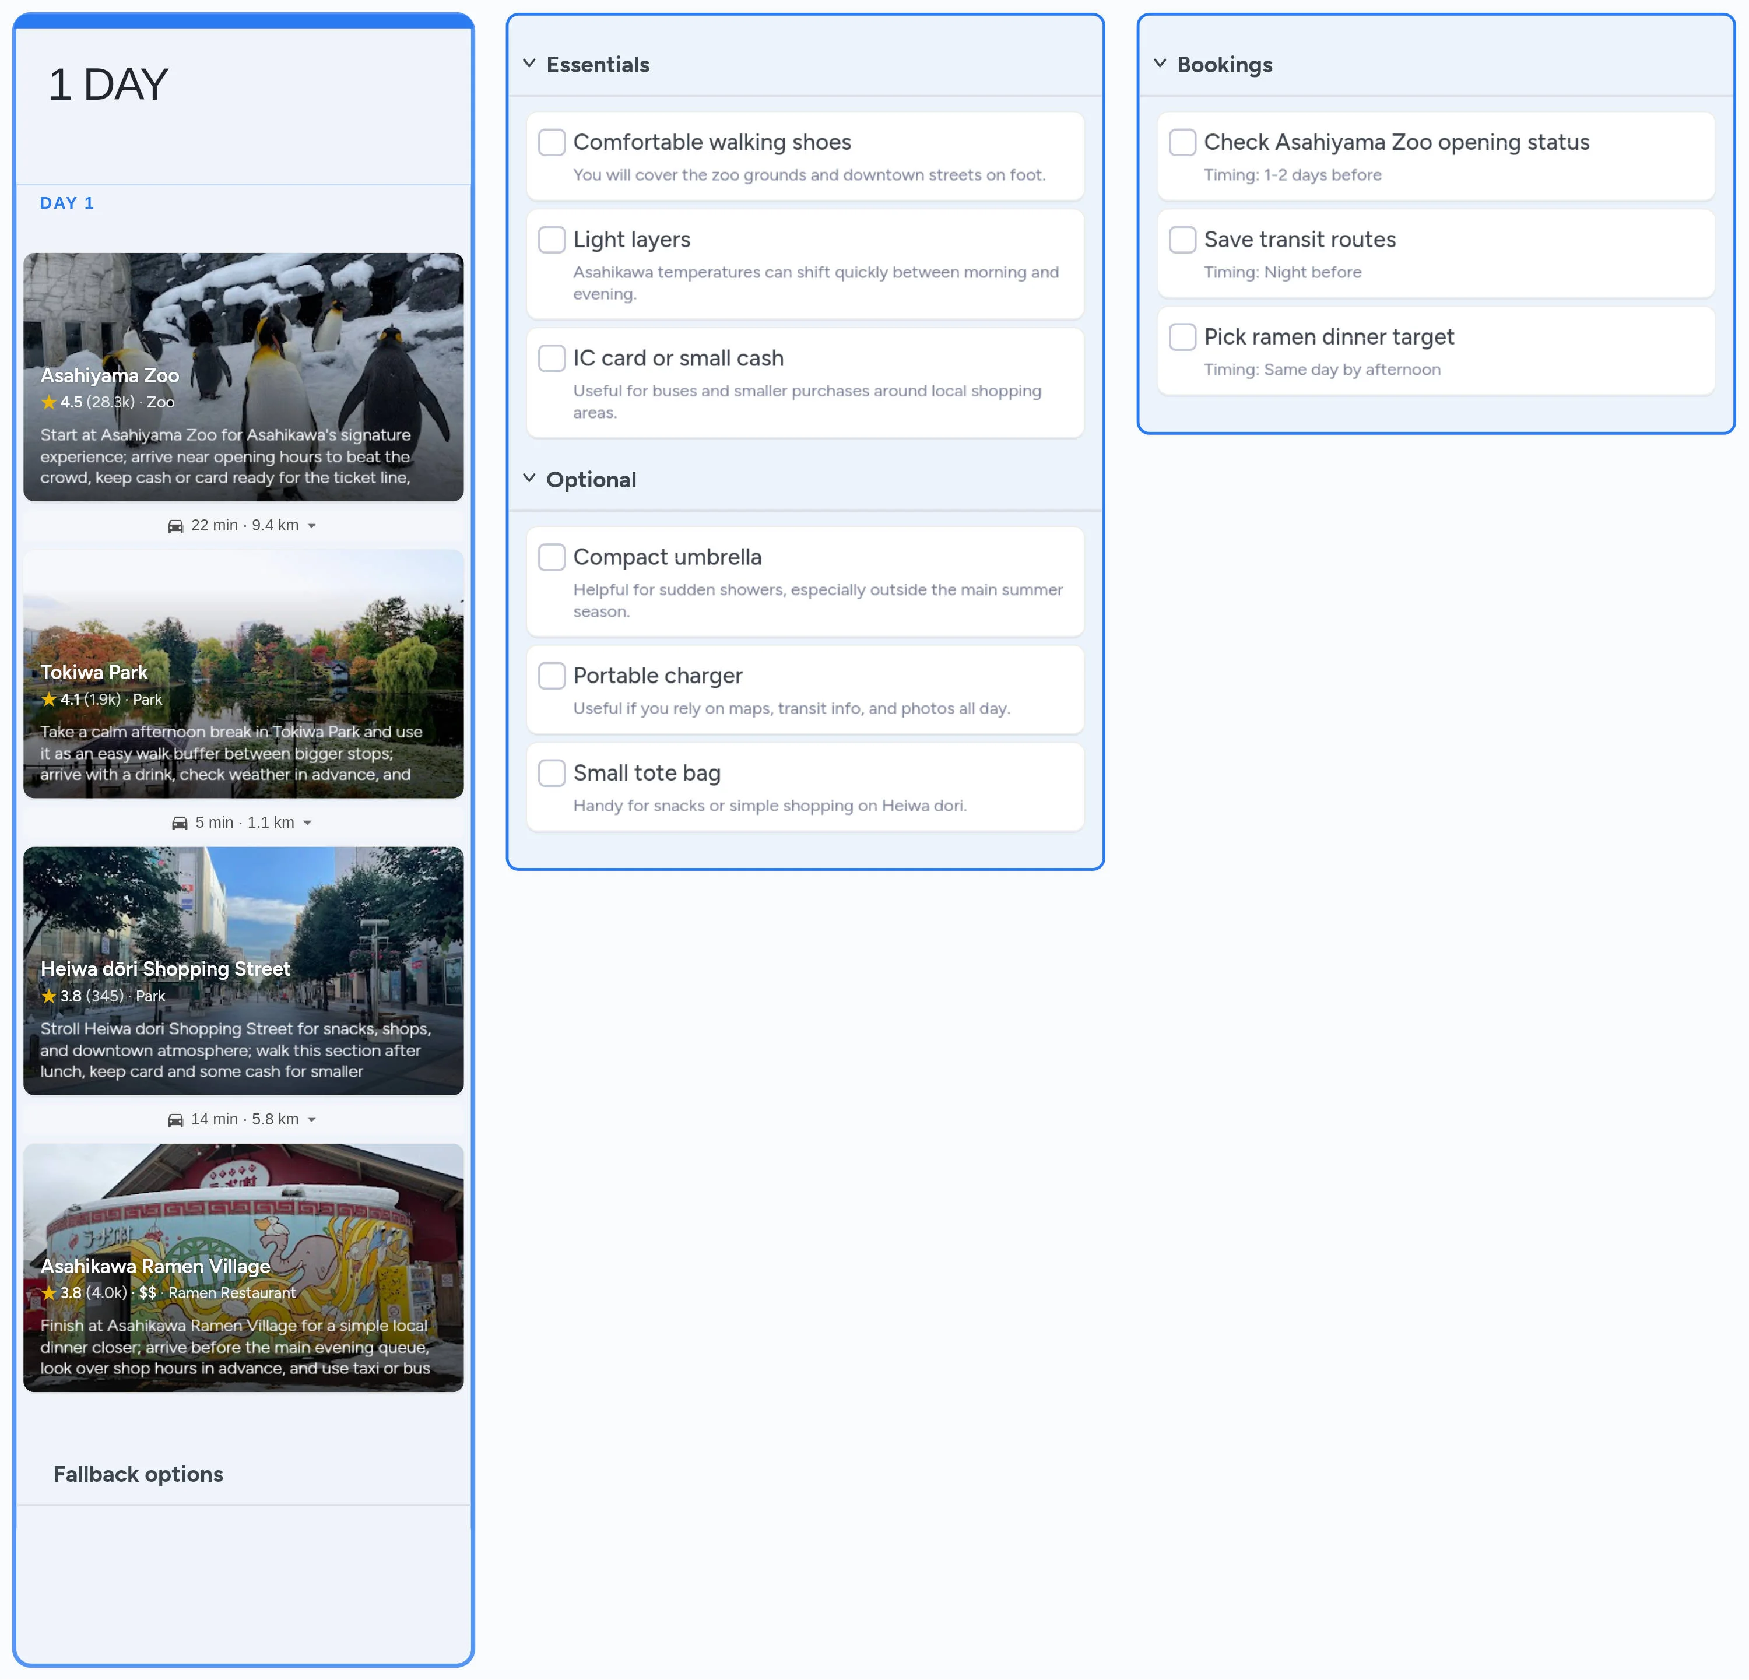The width and height of the screenshot is (1749, 1680).
Task: Open travel mode dropdown for 22 min route
Action: (311, 526)
